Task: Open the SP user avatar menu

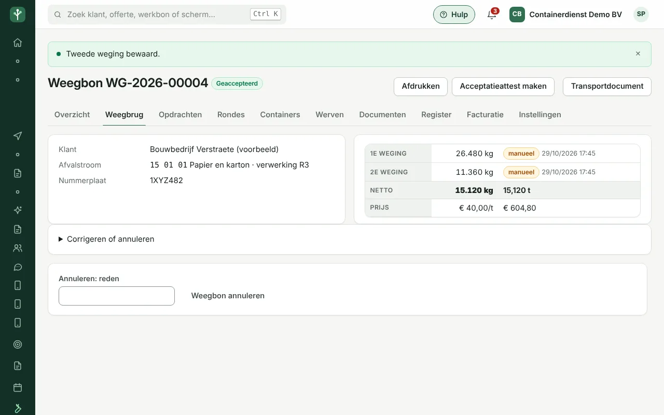Action: [641, 15]
